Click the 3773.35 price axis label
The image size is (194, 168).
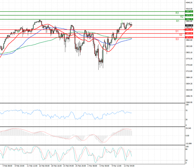point(189,59)
